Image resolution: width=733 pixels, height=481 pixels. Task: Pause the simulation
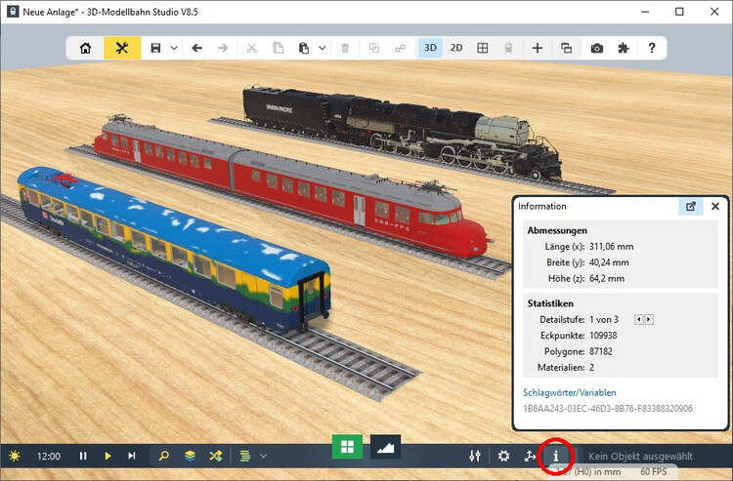83,456
